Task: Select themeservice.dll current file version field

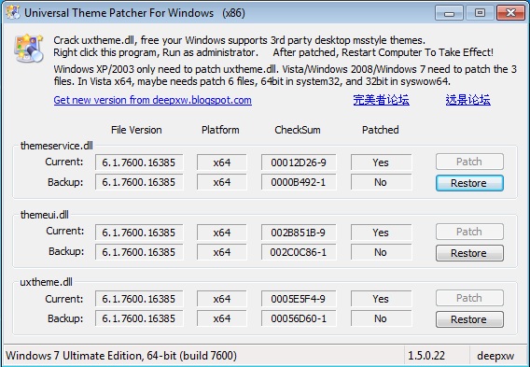Action: (x=139, y=162)
